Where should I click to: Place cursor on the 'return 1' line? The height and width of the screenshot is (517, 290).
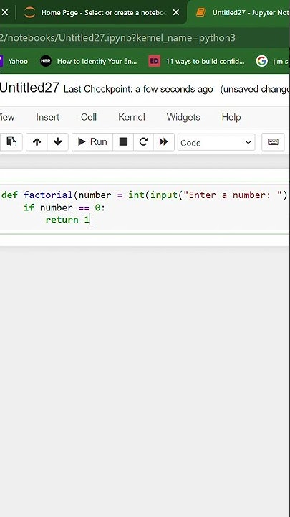click(67, 220)
